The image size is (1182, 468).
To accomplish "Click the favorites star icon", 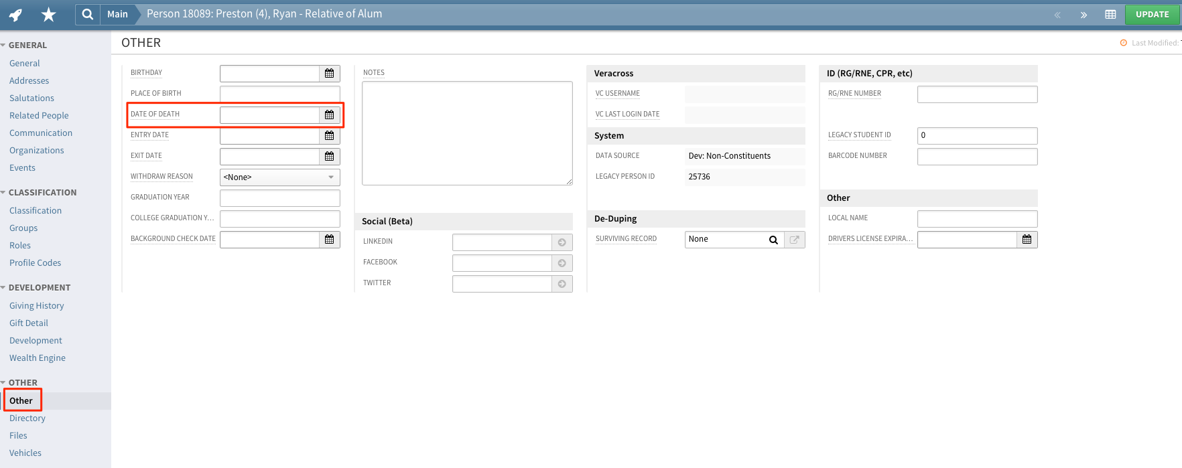I will (48, 14).
